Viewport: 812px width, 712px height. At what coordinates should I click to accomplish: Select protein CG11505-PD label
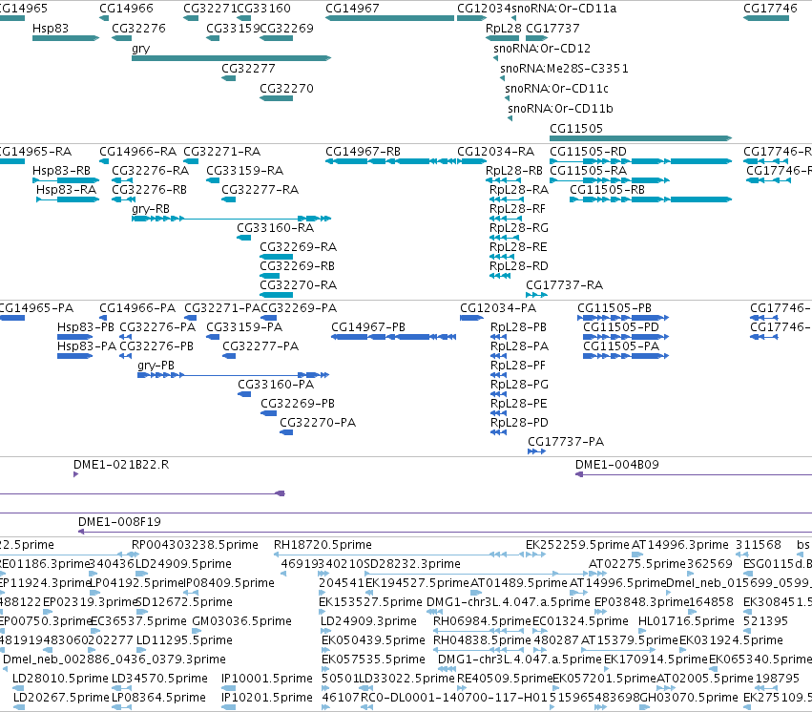pos(621,327)
